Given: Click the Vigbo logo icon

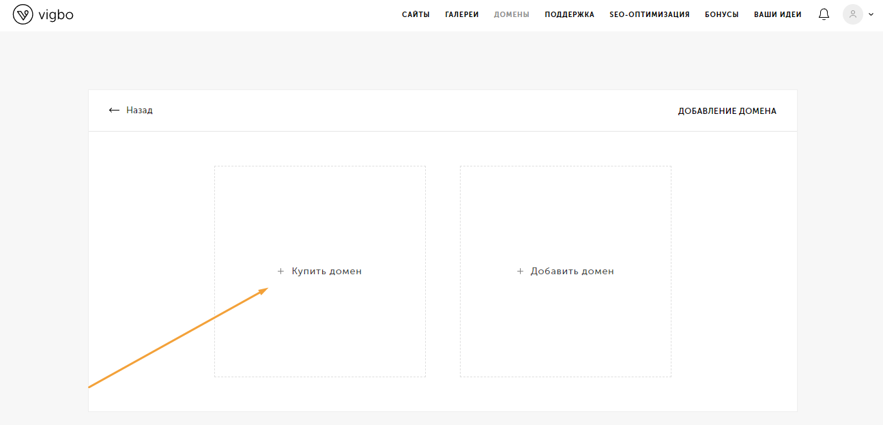Looking at the screenshot, I should (x=23, y=14).
